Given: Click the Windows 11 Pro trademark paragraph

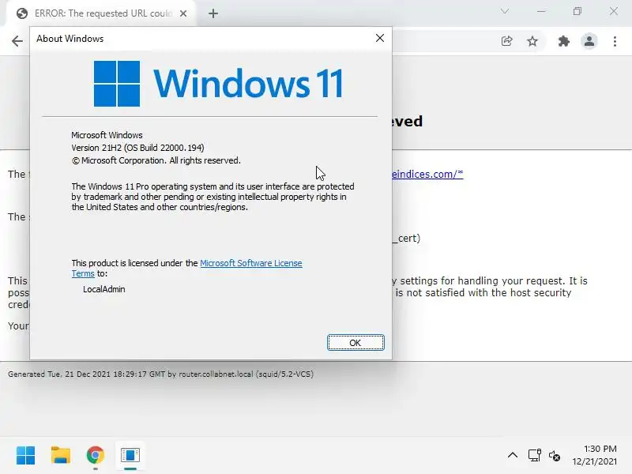Looking at the screenshot, I should click(213, 197).
